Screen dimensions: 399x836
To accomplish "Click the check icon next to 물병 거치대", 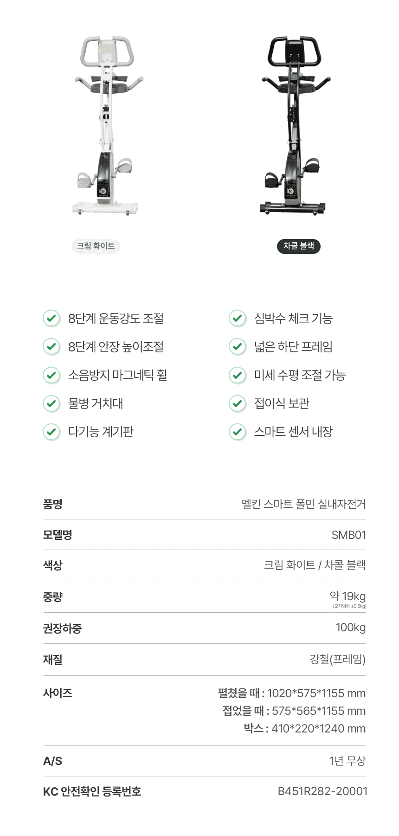I will pyautogui.click(x=51, y=403).
